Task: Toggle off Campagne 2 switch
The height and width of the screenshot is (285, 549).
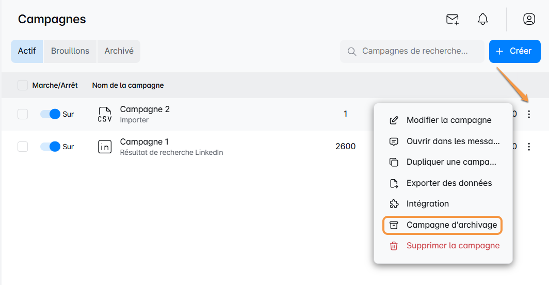Action: [x=50, y=114]
